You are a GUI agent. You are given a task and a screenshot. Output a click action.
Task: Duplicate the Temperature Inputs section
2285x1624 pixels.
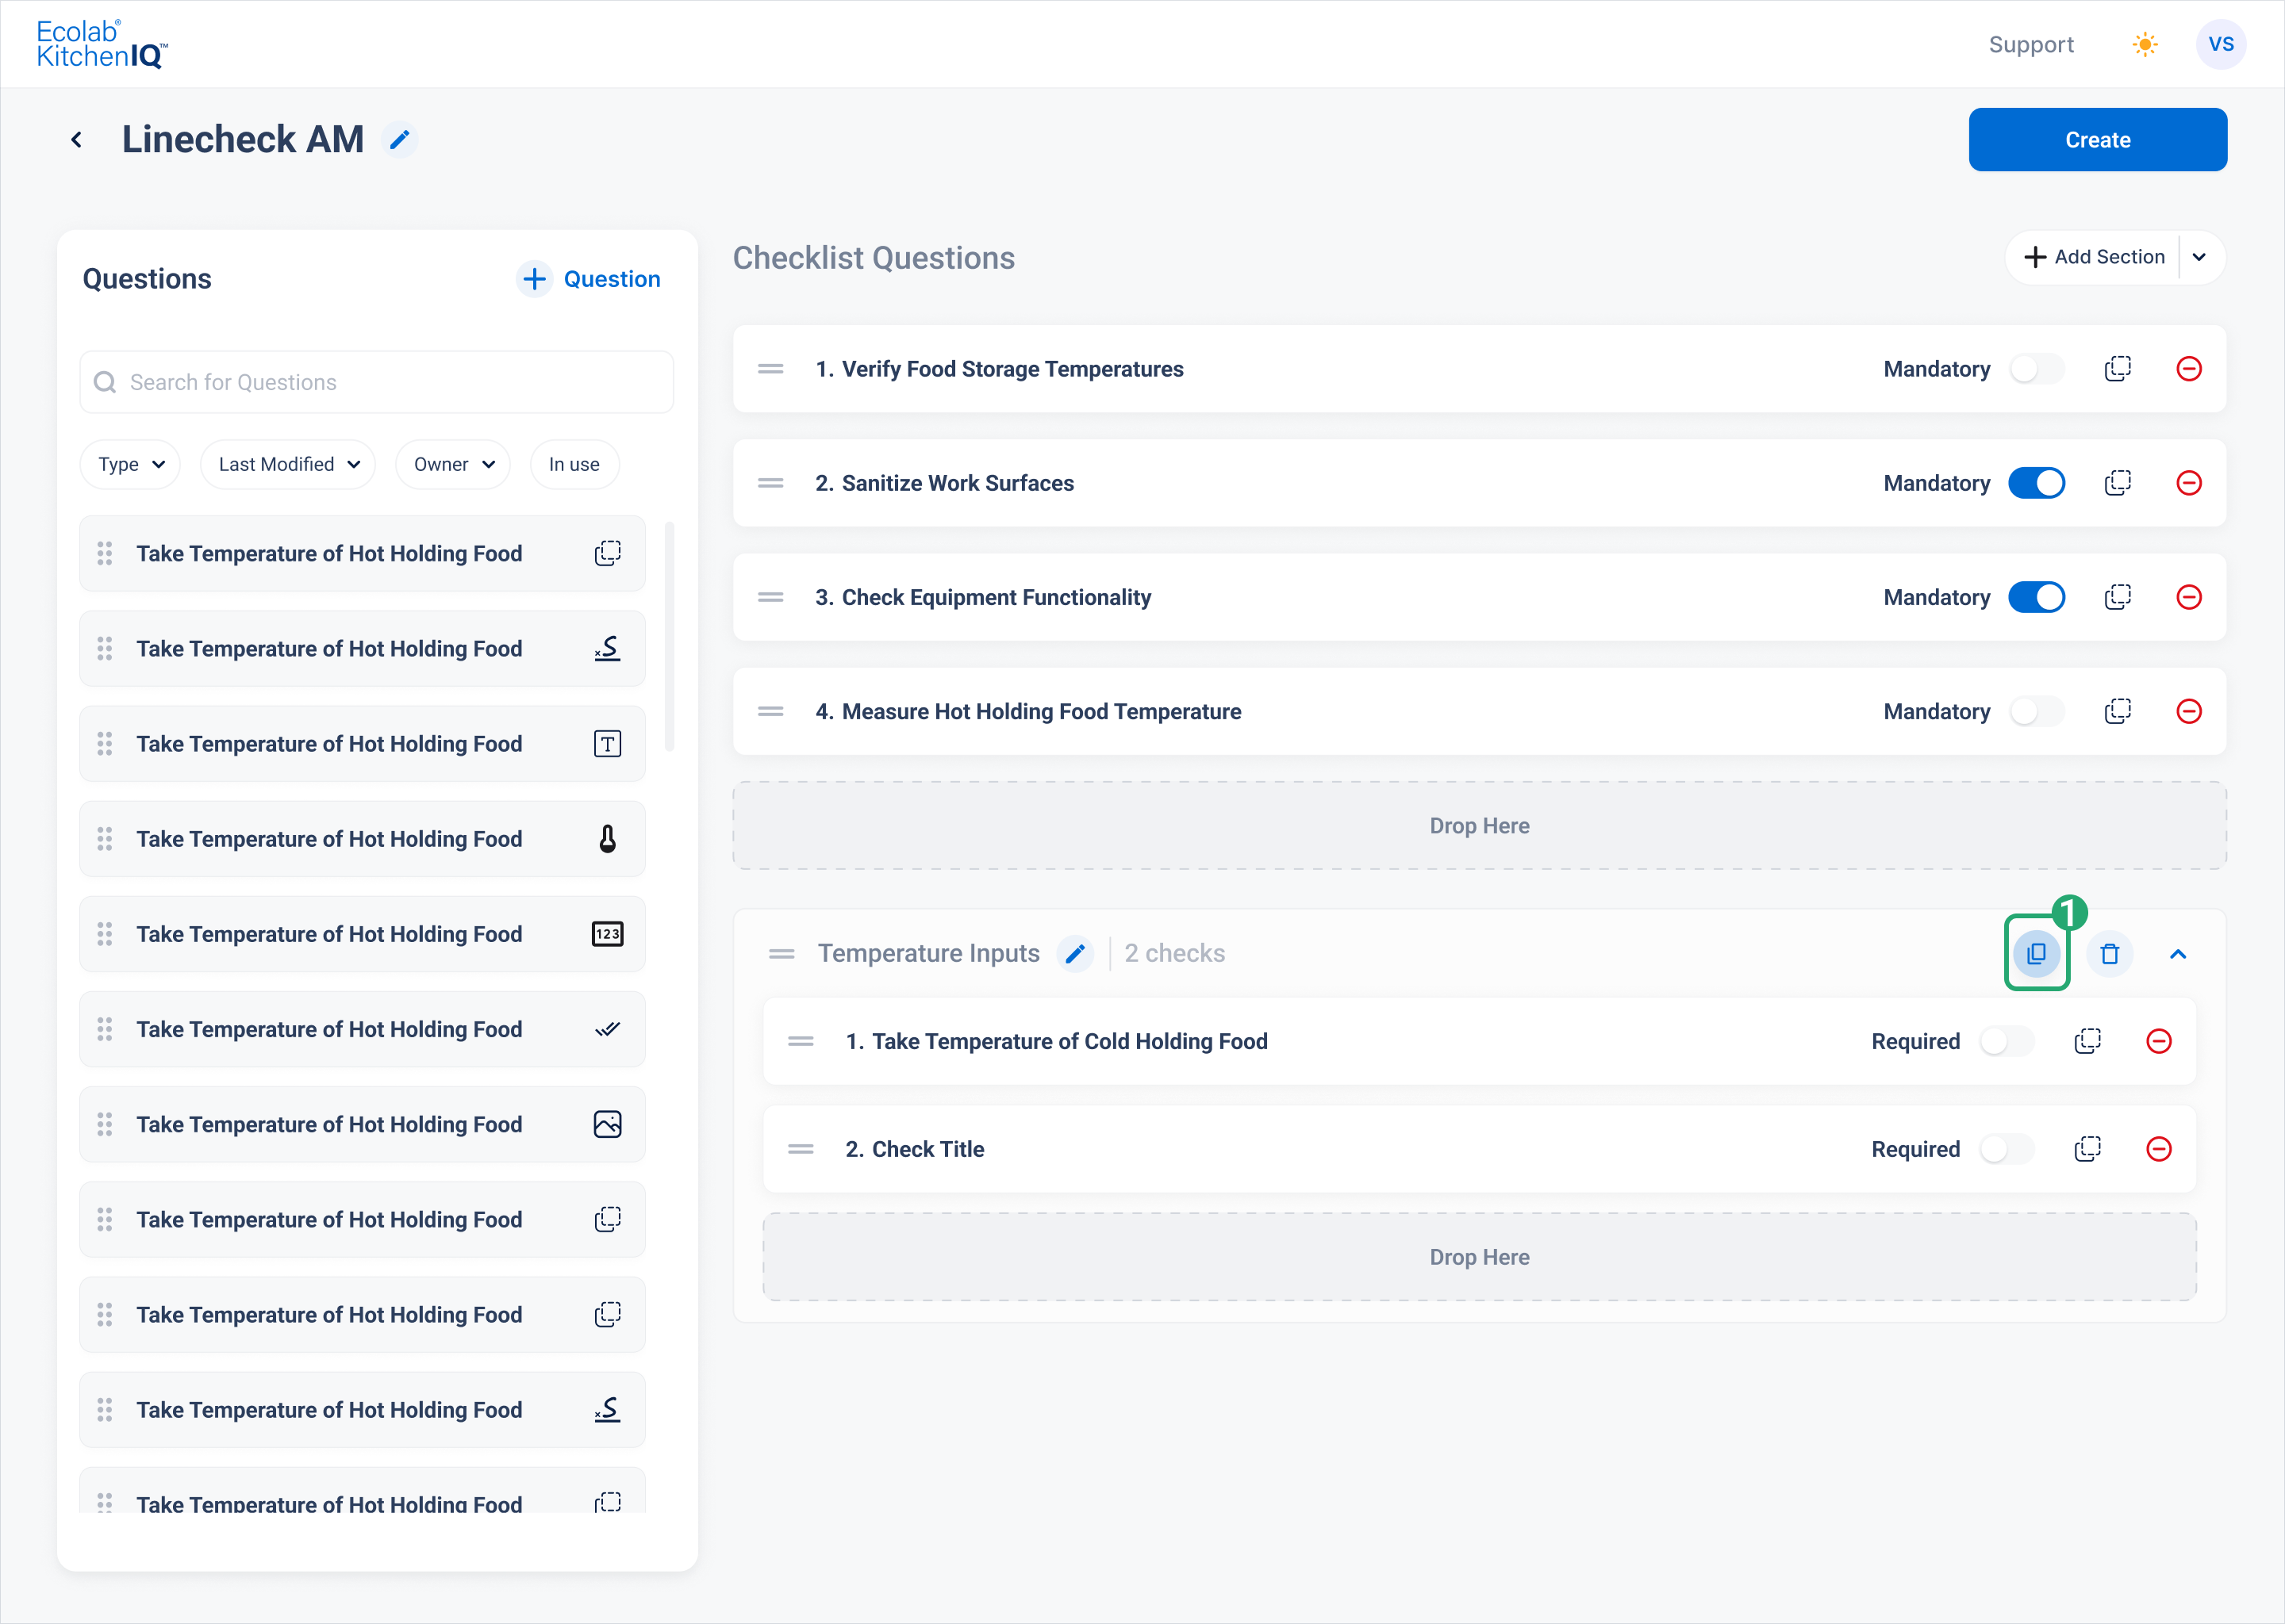point(2037,954)
